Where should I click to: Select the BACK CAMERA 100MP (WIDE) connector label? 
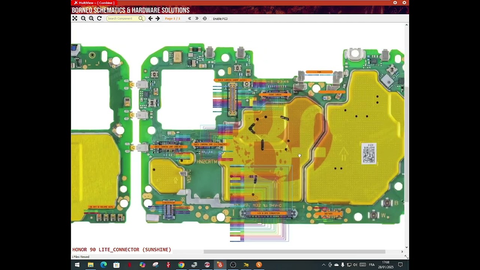point(232,80)
